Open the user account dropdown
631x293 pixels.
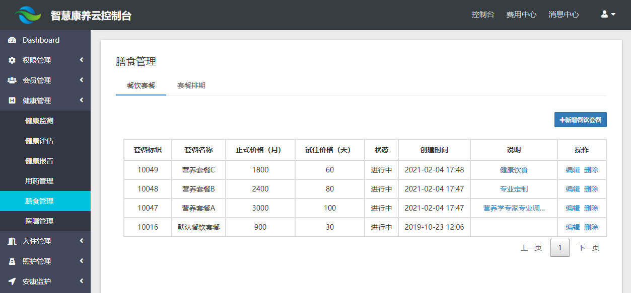tap(608, 15)
